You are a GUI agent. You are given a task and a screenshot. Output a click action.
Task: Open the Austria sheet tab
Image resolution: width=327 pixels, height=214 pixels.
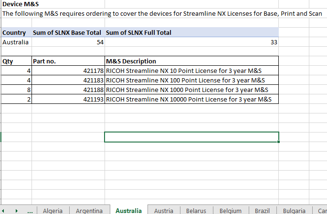pos(164,211)
